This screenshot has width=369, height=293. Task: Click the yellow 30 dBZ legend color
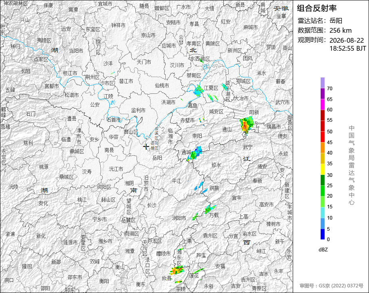click(322, 169)
